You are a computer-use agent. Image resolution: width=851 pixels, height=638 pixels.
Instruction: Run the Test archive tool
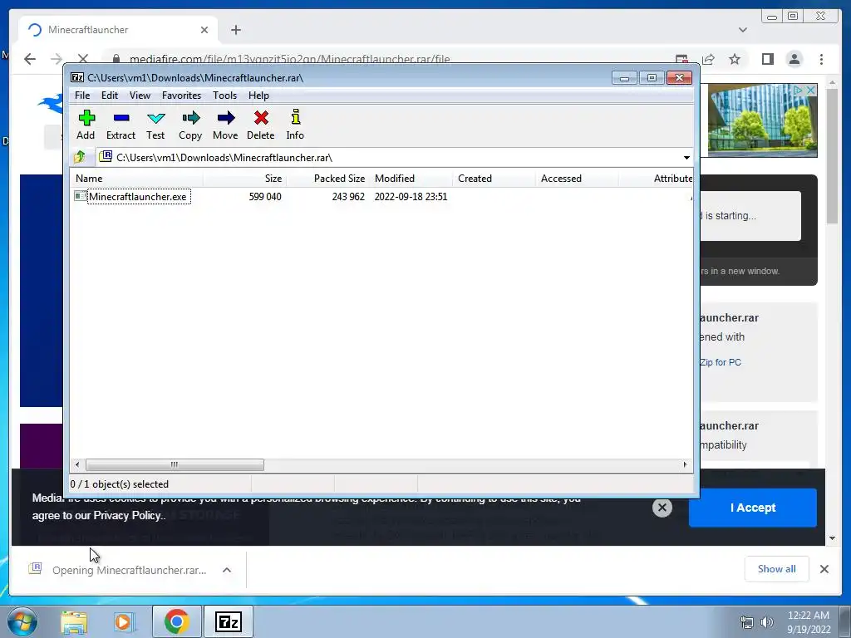(155, 125)
